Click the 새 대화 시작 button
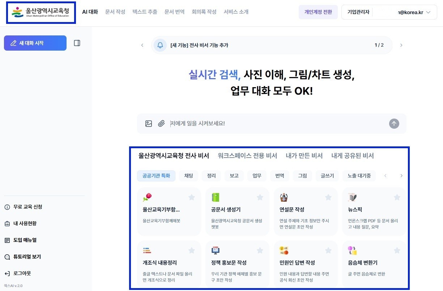Viewport: 443px width, 291px height. click(x=35, y=43)
